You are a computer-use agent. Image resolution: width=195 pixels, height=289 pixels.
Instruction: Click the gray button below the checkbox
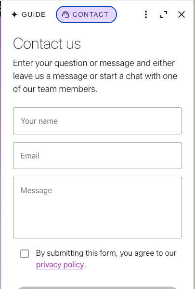coord(97,288)
